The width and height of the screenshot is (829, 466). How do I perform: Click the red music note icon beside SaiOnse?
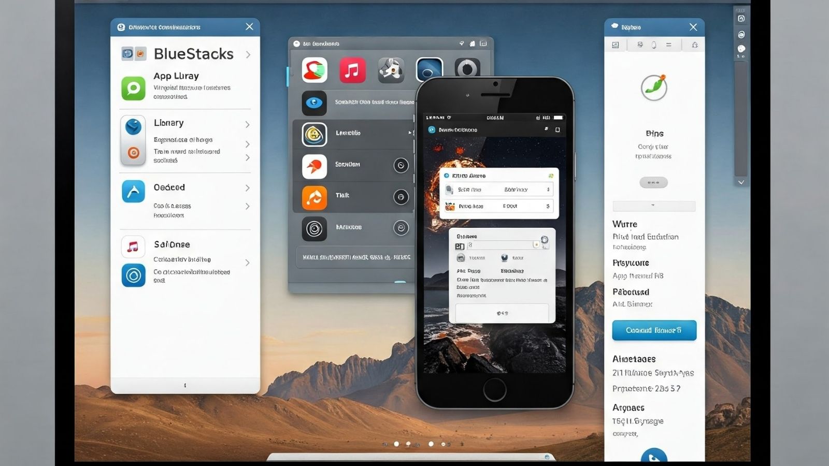click(133, 247)
